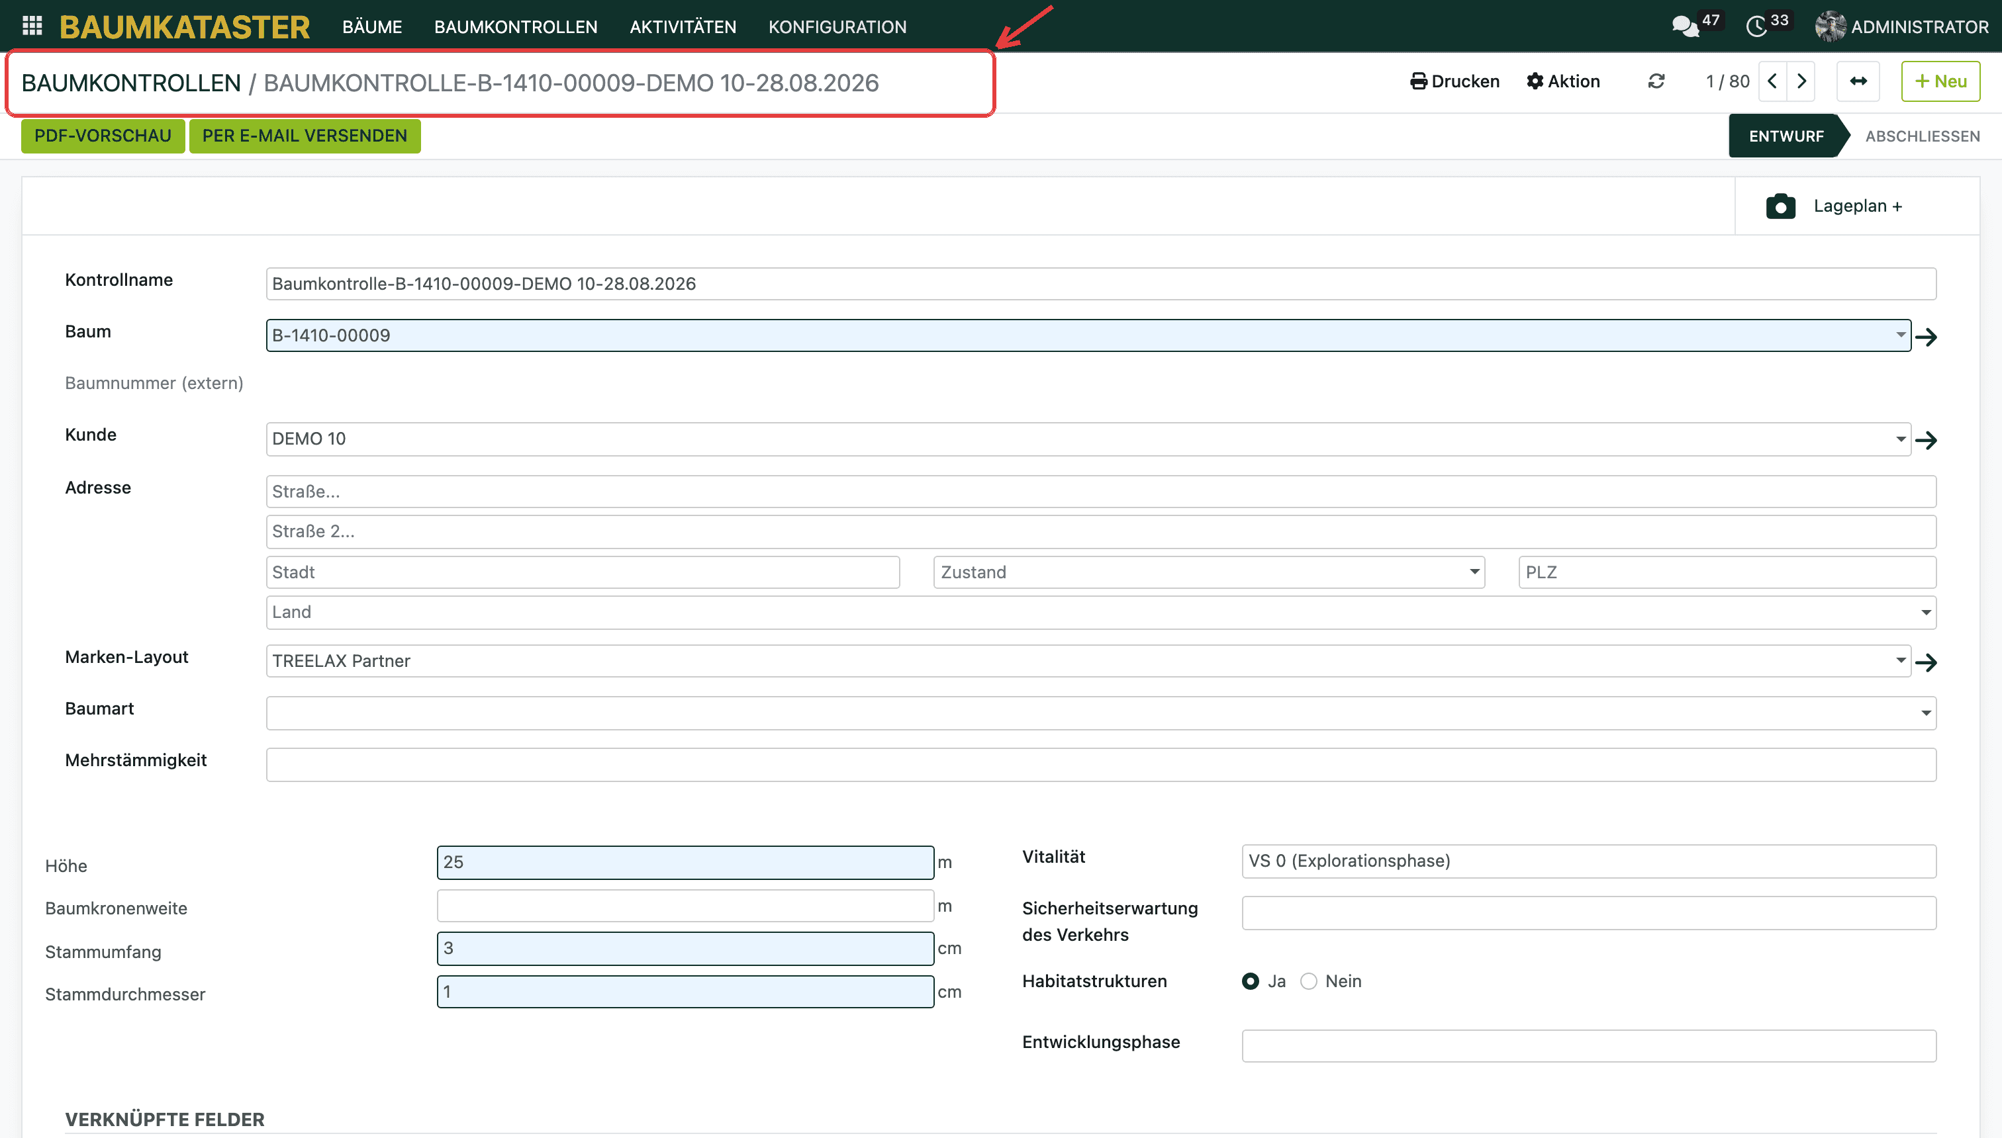
Task: Open the apps grid menu icon
Action: 32,26
